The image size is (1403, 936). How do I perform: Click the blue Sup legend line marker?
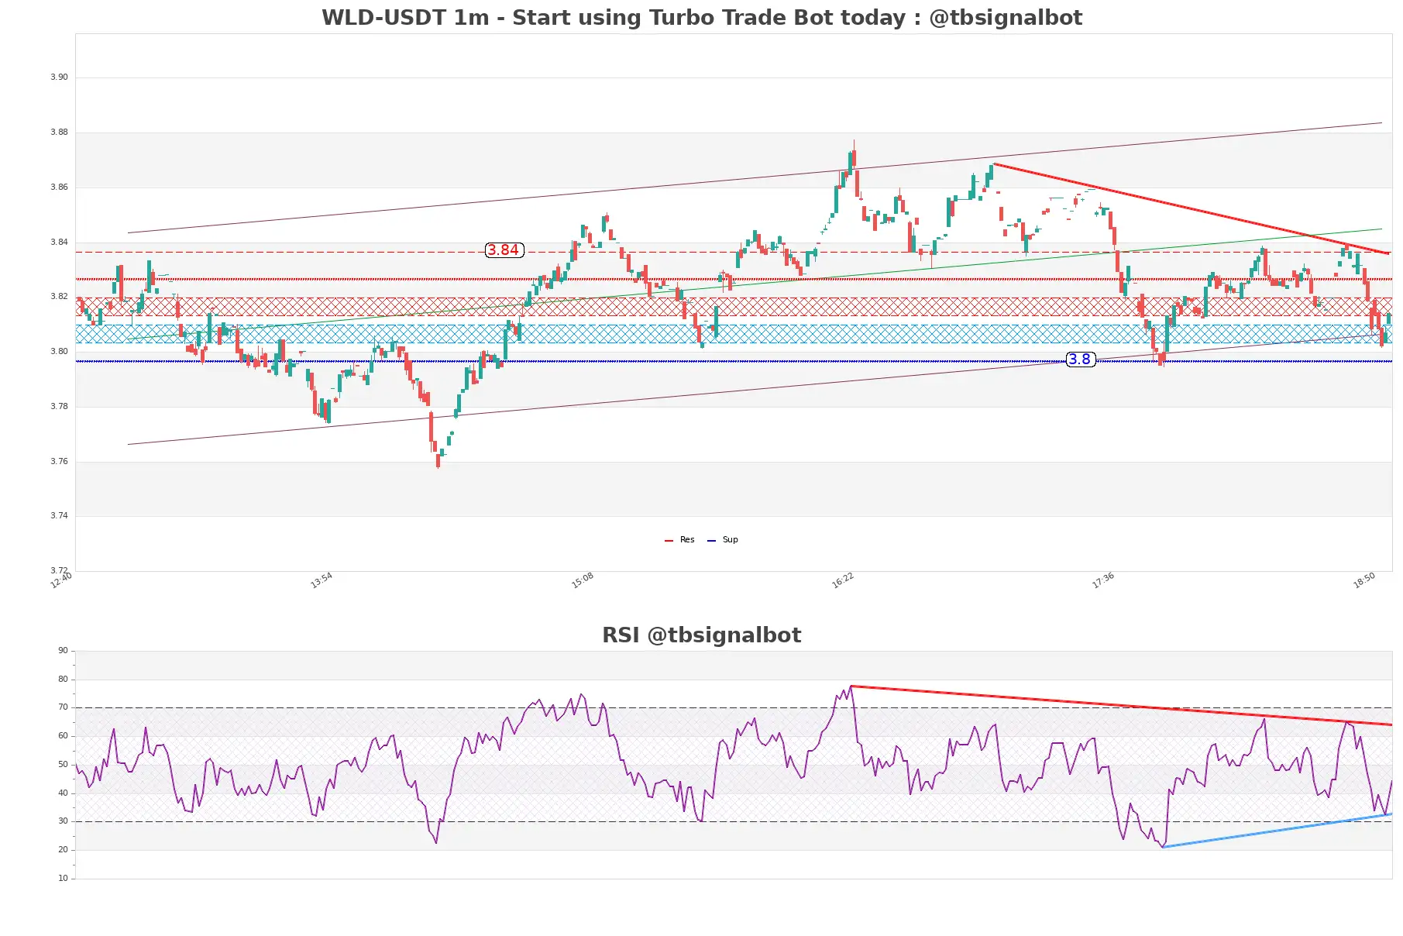coord(711,541)
